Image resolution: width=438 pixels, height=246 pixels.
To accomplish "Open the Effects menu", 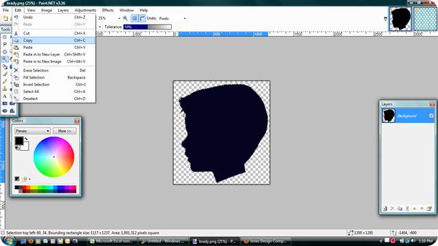I will [x=108, y=10].
